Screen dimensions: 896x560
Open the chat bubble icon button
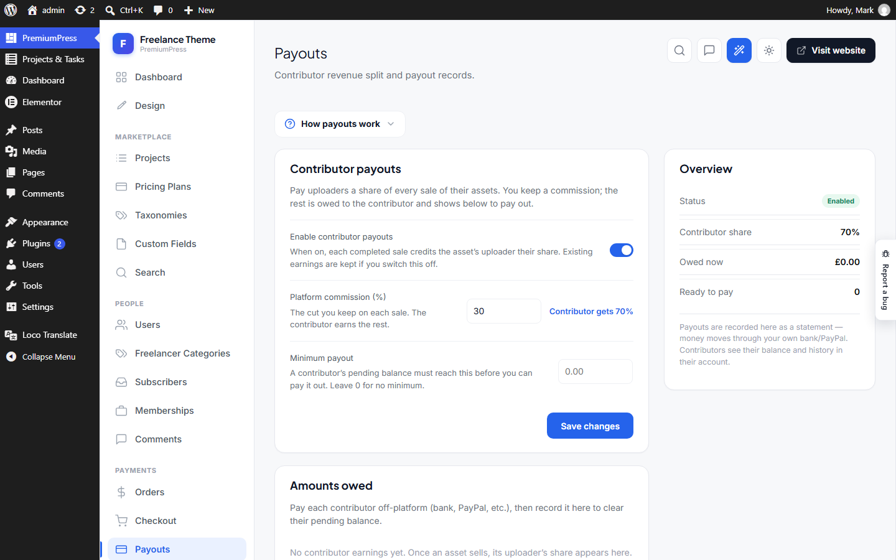(x=709, y=50)
